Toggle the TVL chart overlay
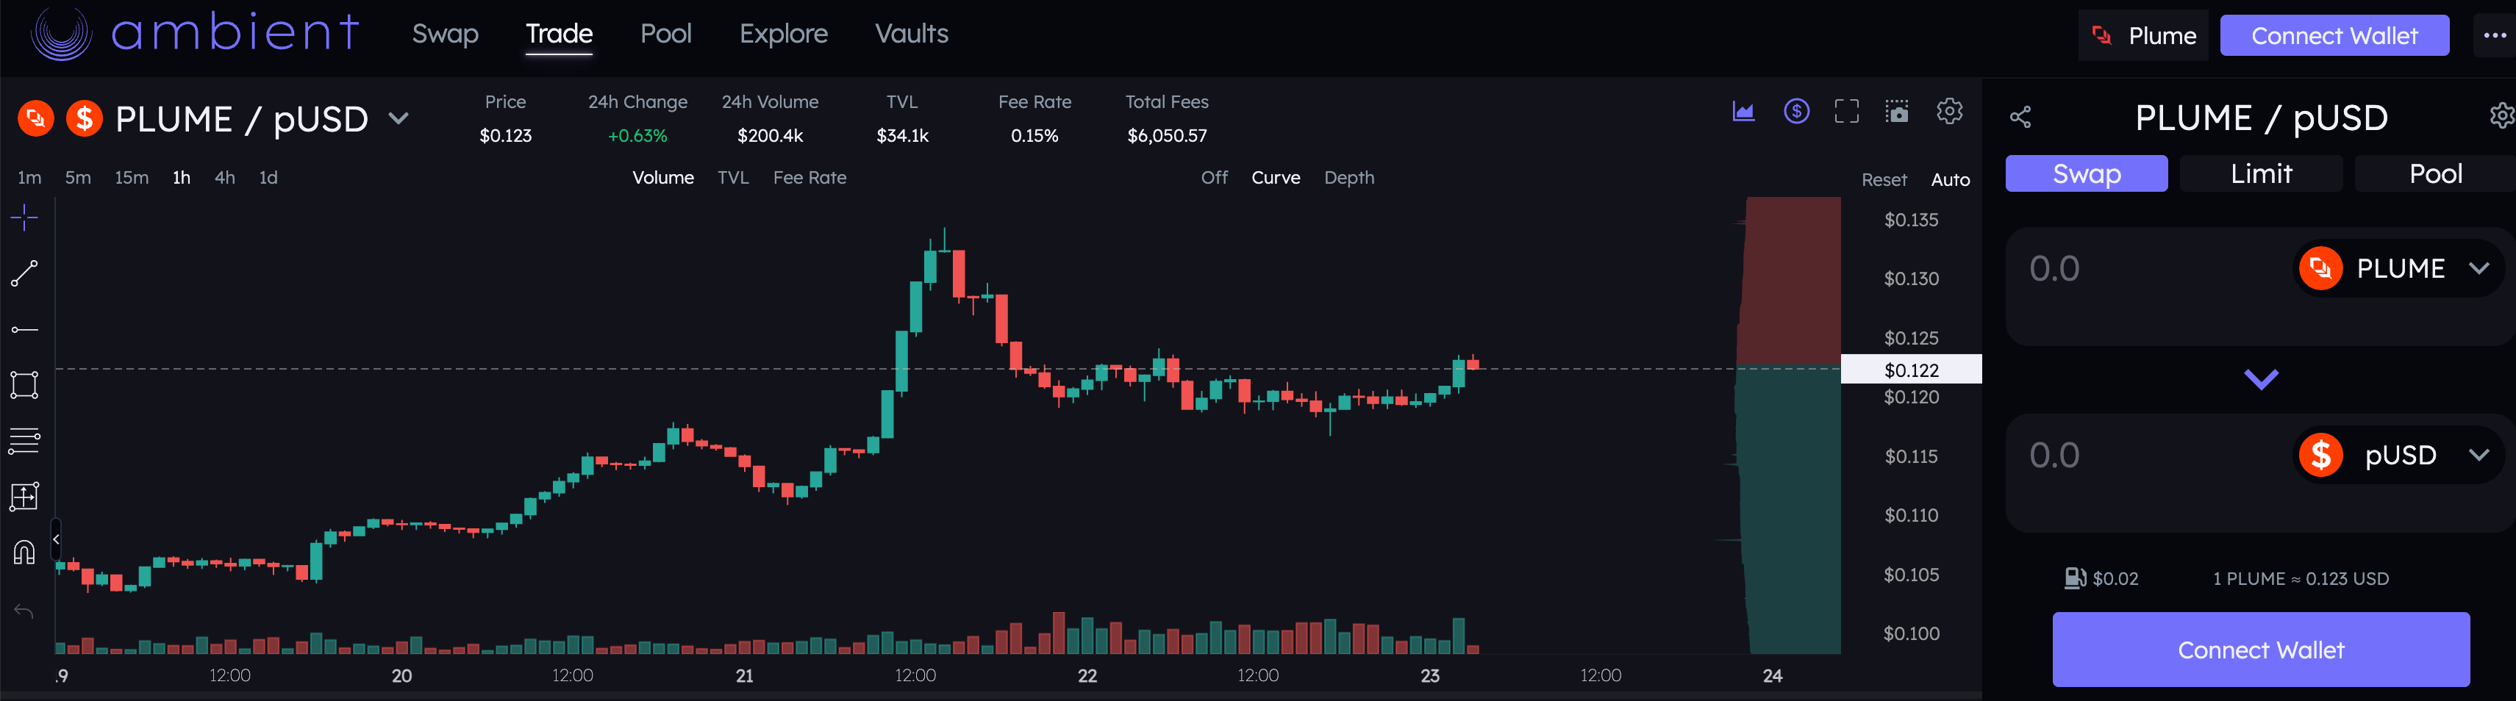 tap(732, 178)
